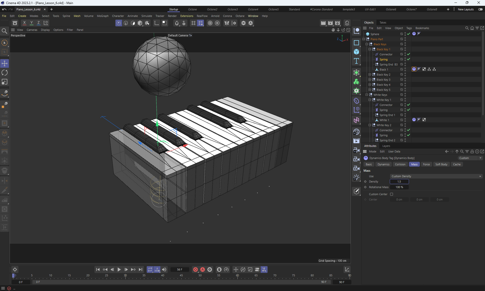Collapse the White Keys group
This screenshot has height=291, width=485.
(367, 95)
